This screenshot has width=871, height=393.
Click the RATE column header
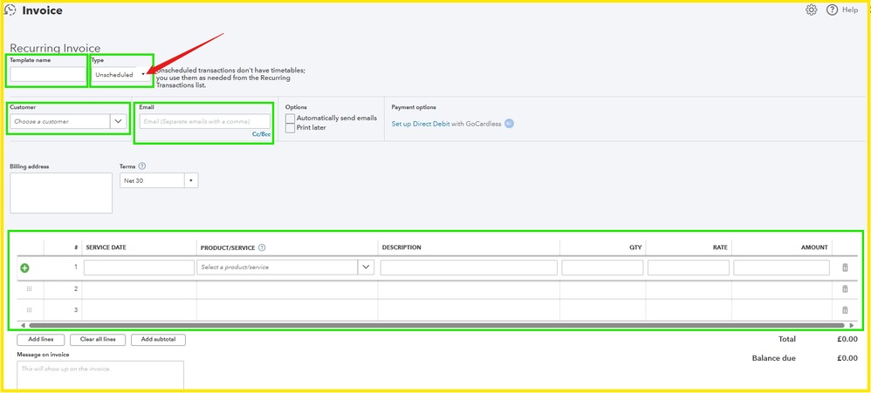[x=720, y=247]
